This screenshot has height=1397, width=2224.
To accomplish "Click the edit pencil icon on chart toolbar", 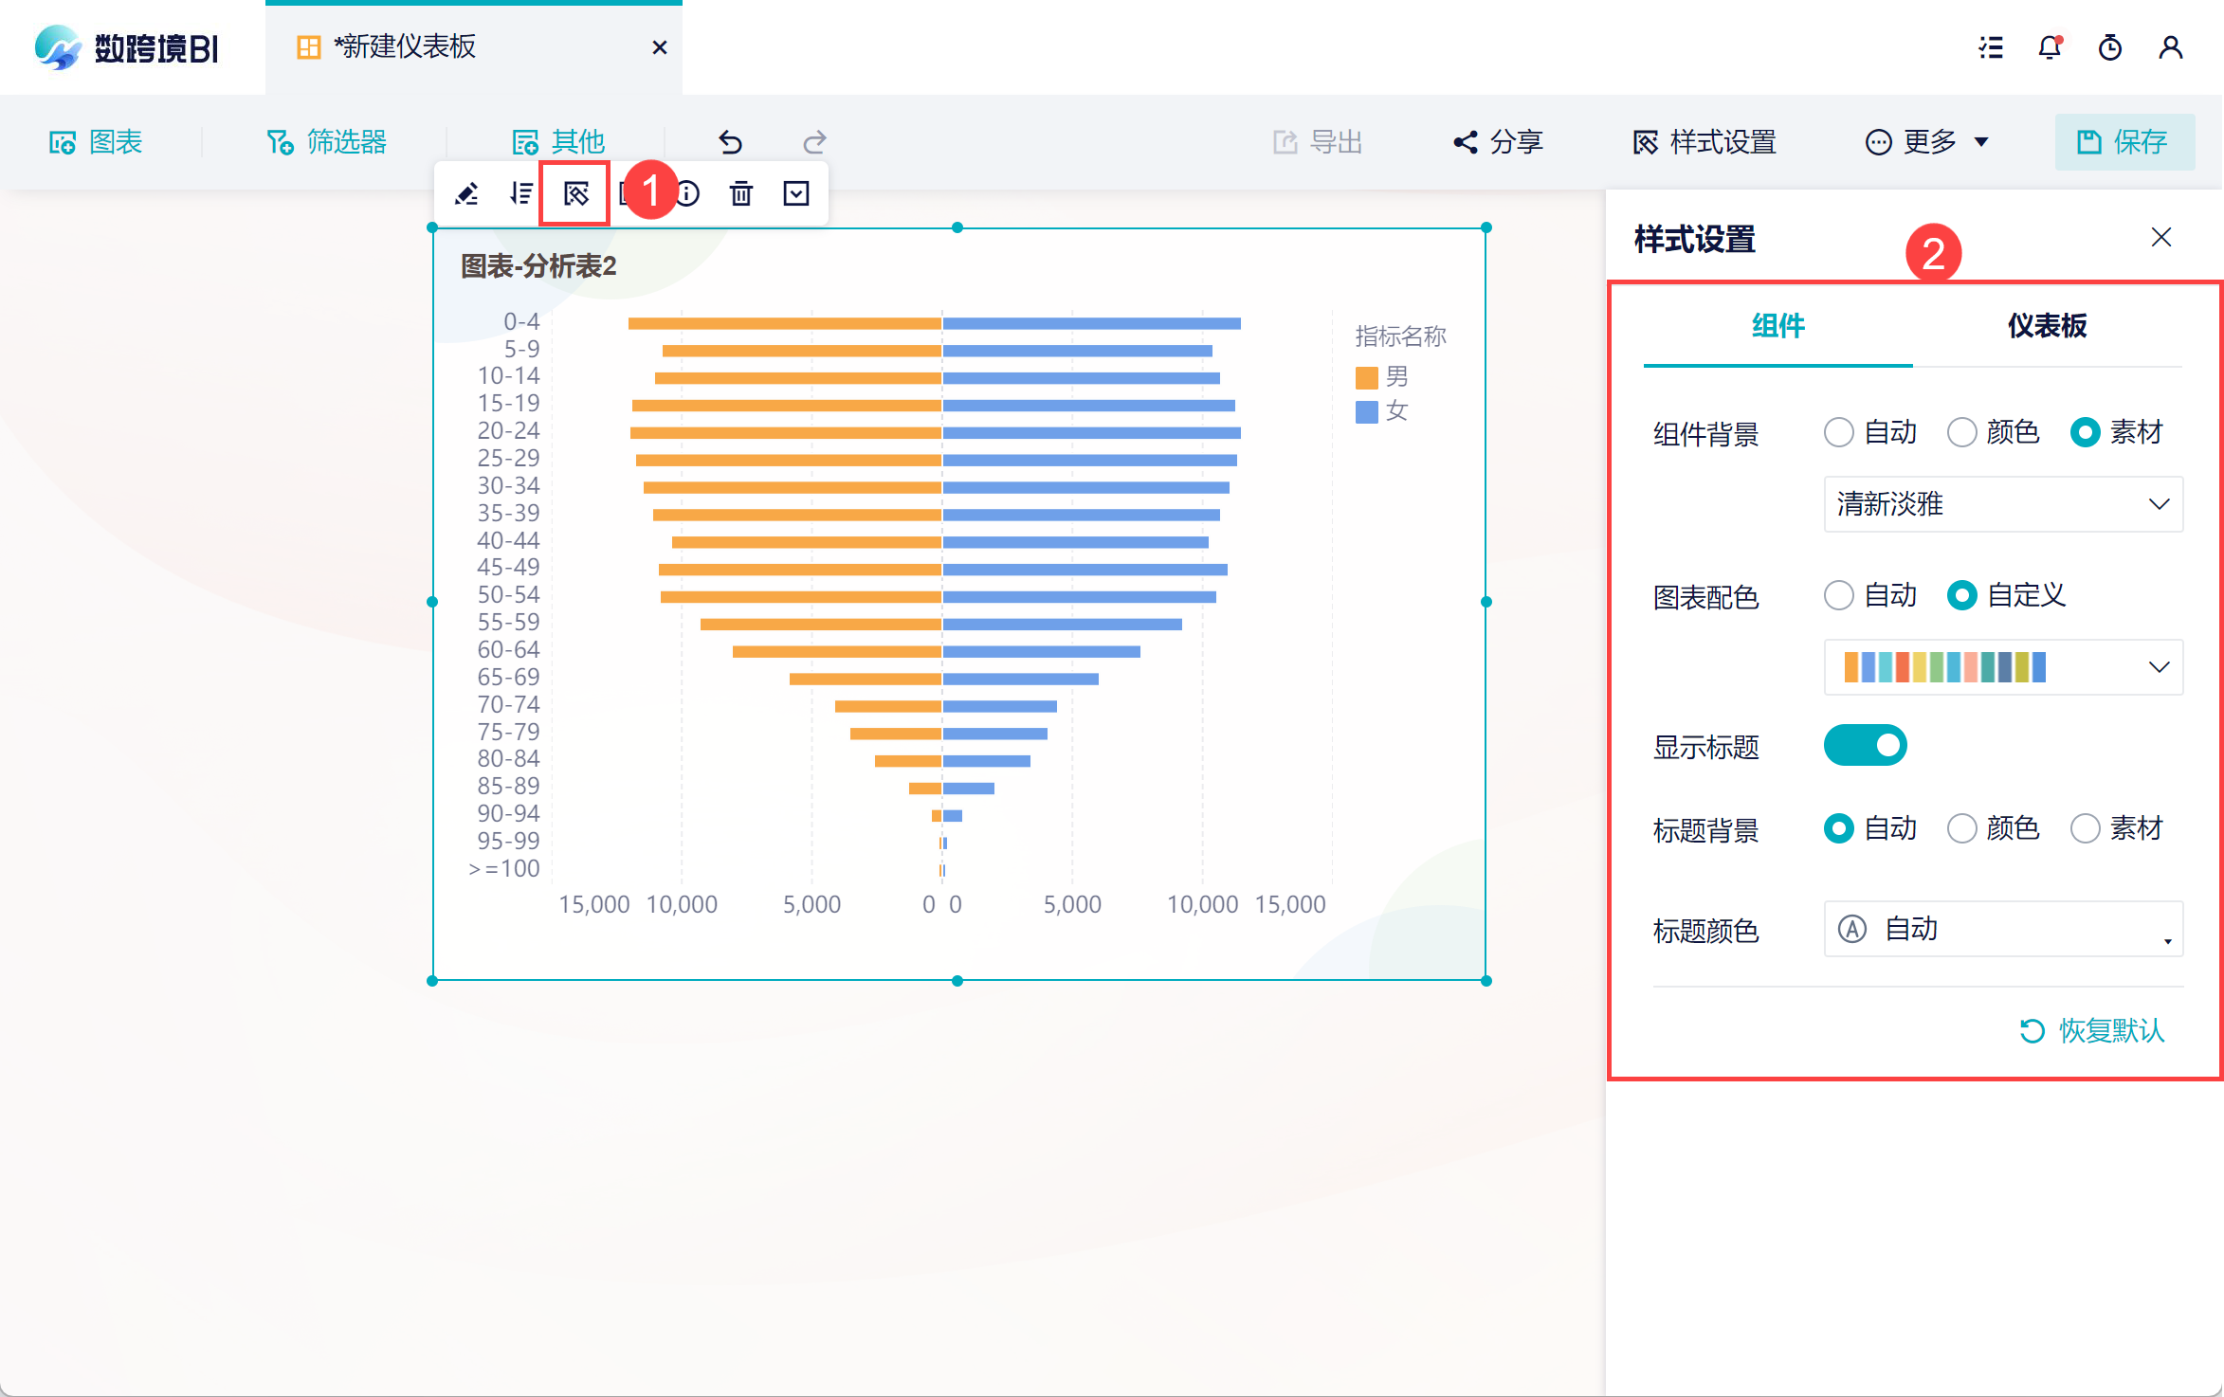I will tap(466, 194).
